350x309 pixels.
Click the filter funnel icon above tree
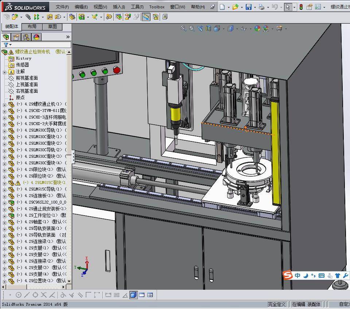6,45
